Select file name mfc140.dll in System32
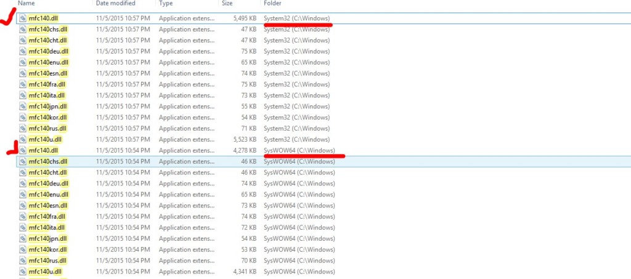 point(44,18)
